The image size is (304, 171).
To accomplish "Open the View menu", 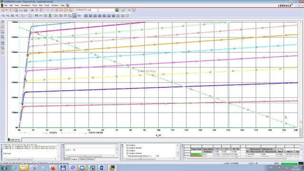I will 17,5.
